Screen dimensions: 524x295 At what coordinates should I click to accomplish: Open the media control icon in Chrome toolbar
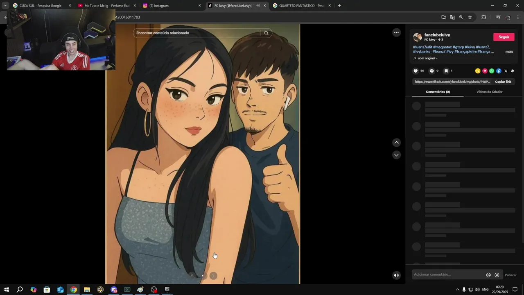pos(498,17)
